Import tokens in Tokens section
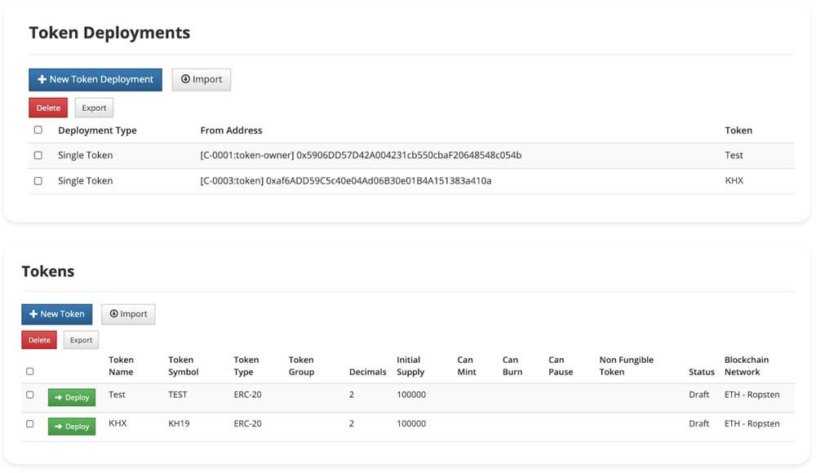Image resolution: width=816 pixels, height=473 pixels. coord(128,314)
